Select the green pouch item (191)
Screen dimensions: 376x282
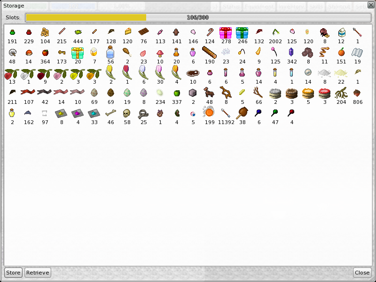coord(12,32)
